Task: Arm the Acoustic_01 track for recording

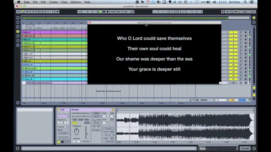Action: 246,43
